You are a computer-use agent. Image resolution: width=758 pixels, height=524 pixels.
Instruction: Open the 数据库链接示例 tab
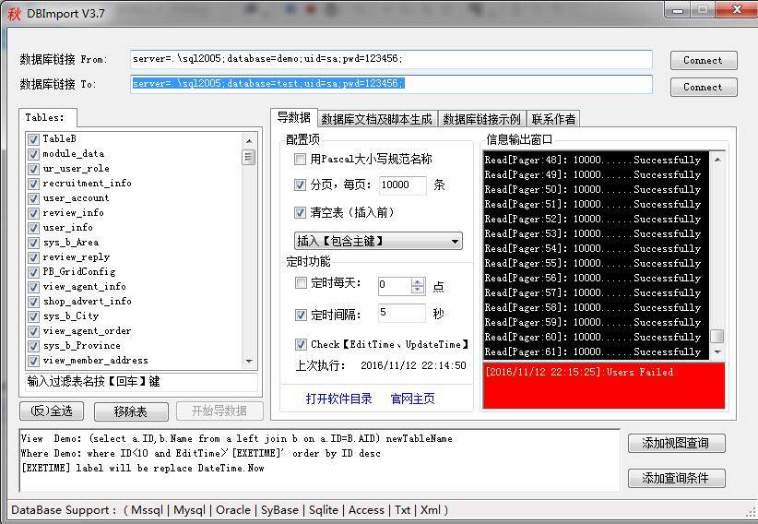pyautogui.click(x=481, y=119)
